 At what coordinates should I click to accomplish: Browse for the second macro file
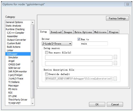(x=115, y=63)
